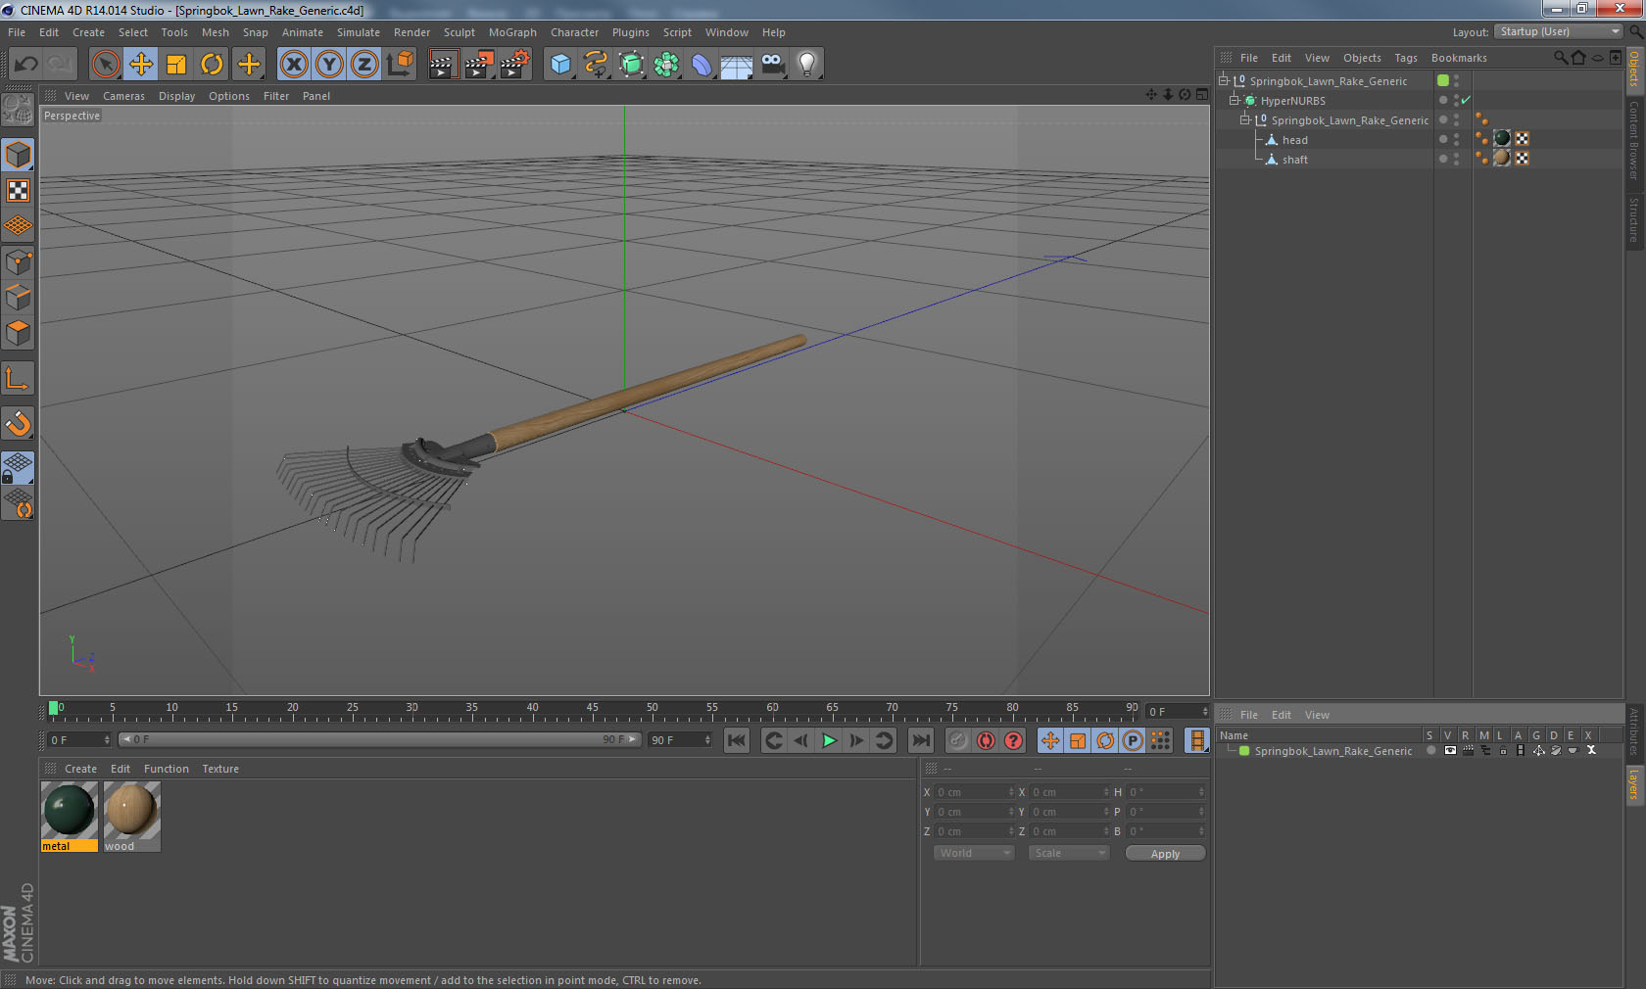1646x989 pixels.
Task: Select the metal material swatch
Action: 70,817
